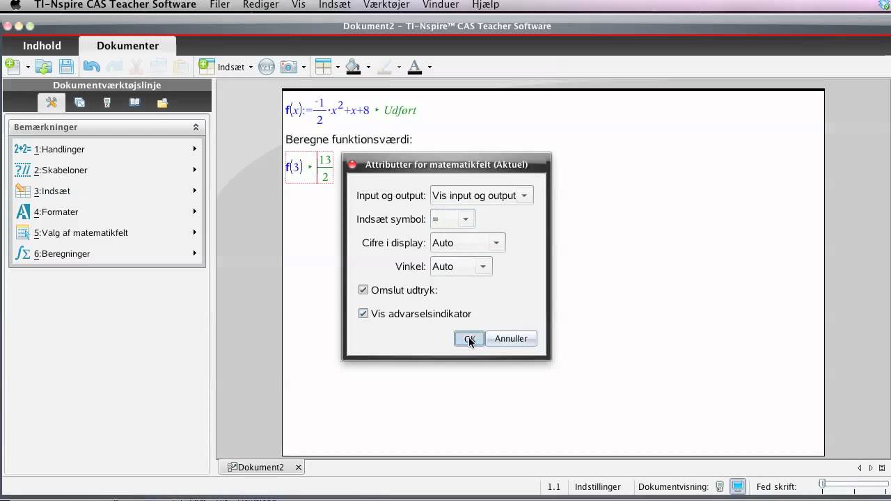Image resolution: width=891 pixels, height=501 pixels.
Task: Open the variables 'var' button
Action: coord(267,67)
